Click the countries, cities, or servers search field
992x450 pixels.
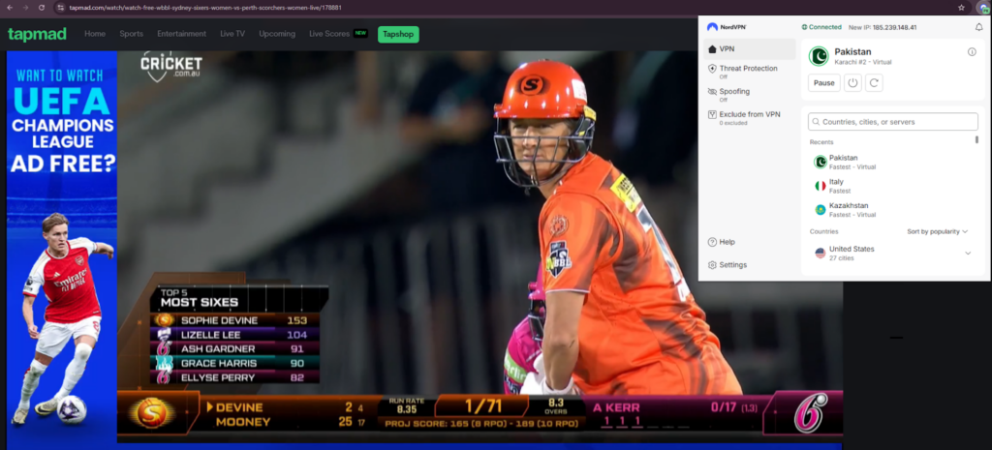893,122
